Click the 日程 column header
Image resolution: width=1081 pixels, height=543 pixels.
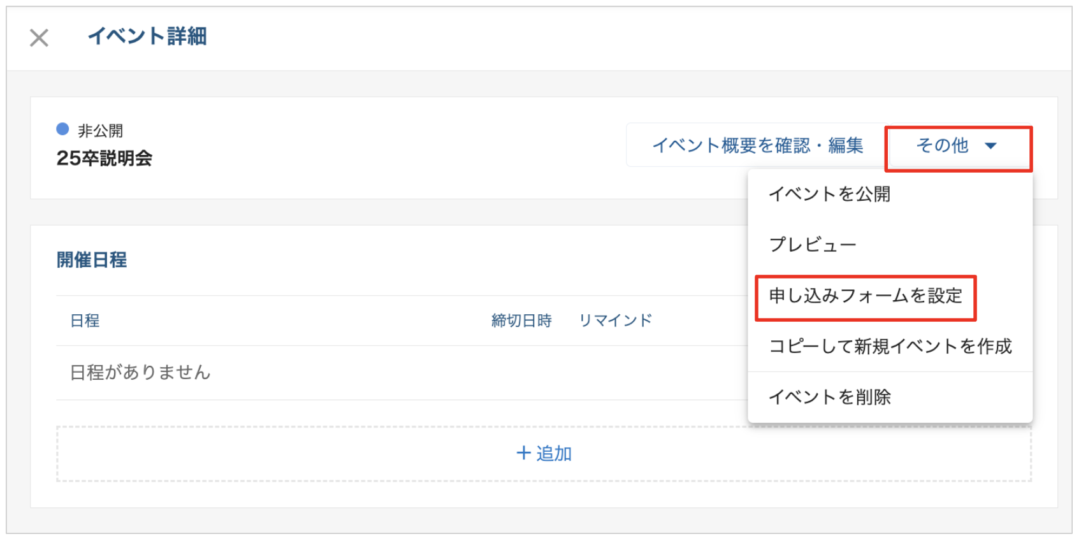coord(85,321)
